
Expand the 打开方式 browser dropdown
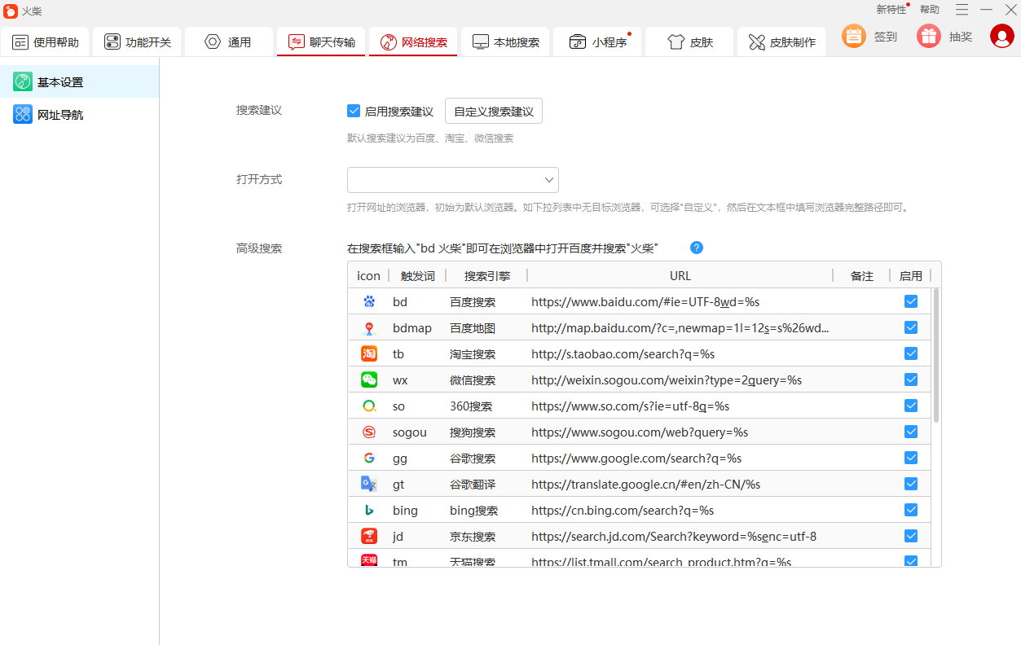[x=453, y=180]
